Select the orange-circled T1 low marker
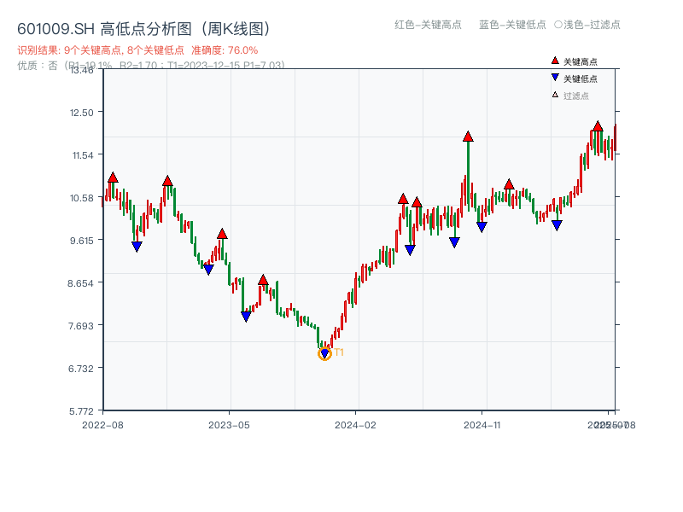This screenshot has height=512, width=683. pyautogui.click(x=324, y=353)
